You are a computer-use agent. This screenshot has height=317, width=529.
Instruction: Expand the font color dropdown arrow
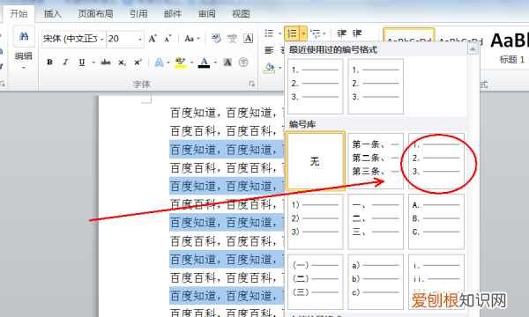tap(215, 63)
